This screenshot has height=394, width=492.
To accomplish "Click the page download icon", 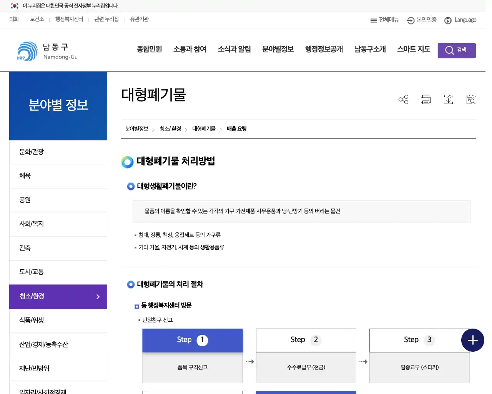I will coord(448,99).
